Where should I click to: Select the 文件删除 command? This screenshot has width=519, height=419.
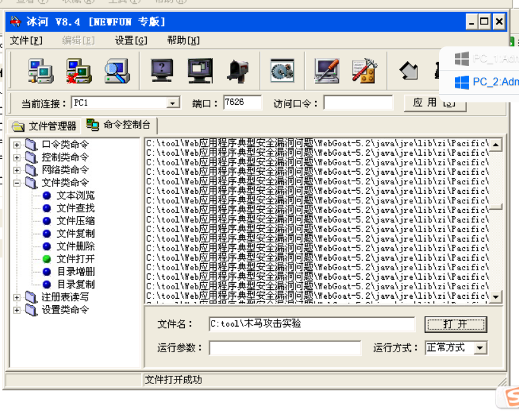(76, 247)
